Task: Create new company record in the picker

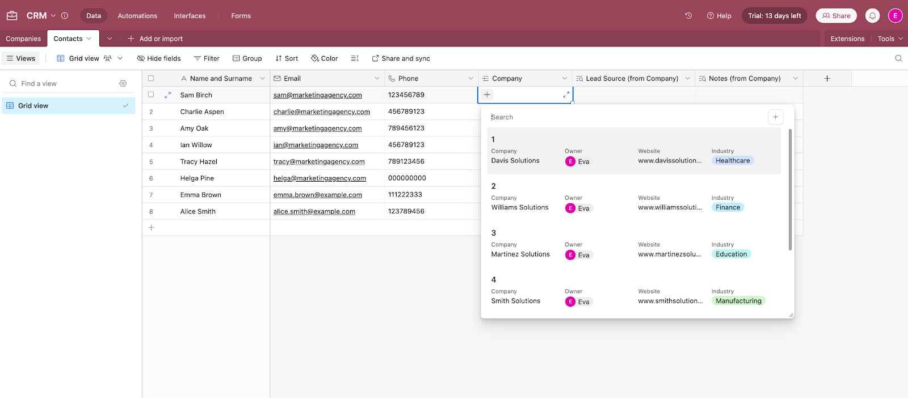Action: tap(775, 117)
